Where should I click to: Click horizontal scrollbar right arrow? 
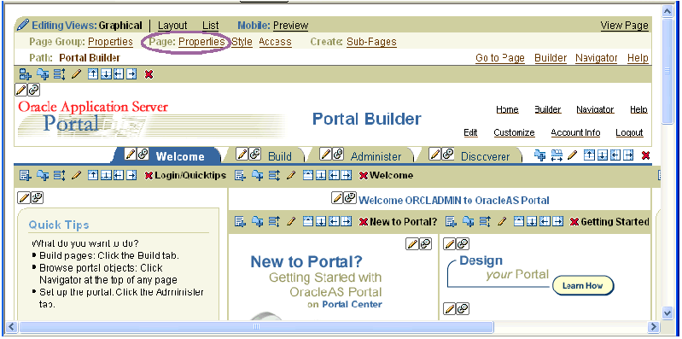pos(653,326)
